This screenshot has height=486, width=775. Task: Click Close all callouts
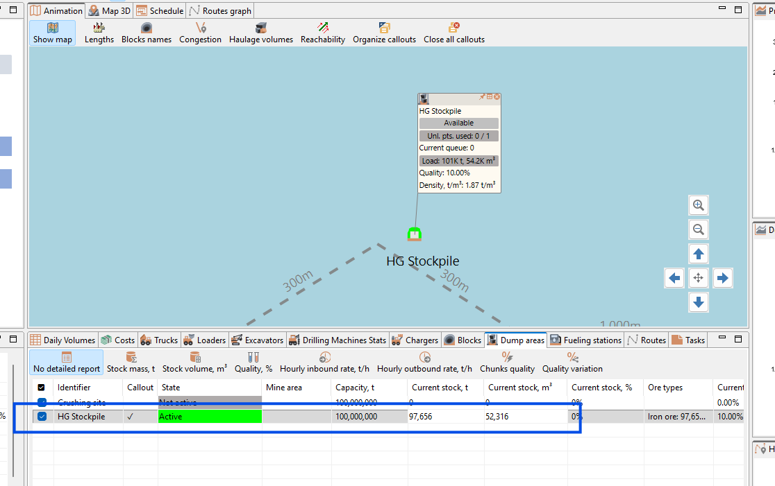(x=453, y=33)
